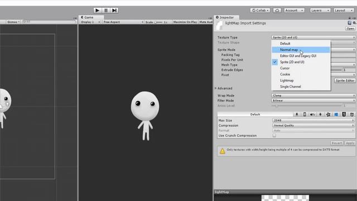Open the Max Size 2048 dropdown

pyautogui.click(x=313, y=121)
